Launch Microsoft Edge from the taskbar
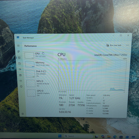 115,137
